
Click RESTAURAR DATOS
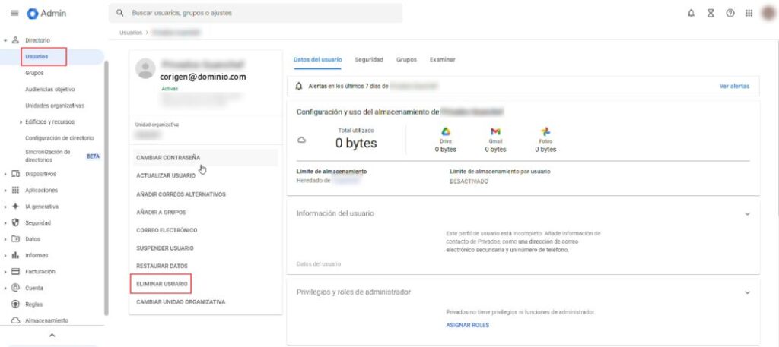(x=162, y=267)
